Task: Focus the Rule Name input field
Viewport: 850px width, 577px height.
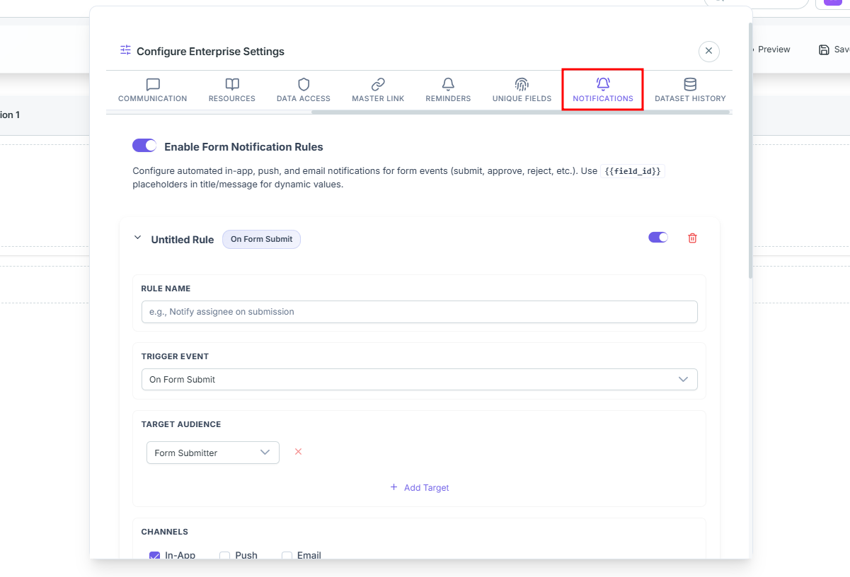Action: pyautogui.click(x=420, y=312)
